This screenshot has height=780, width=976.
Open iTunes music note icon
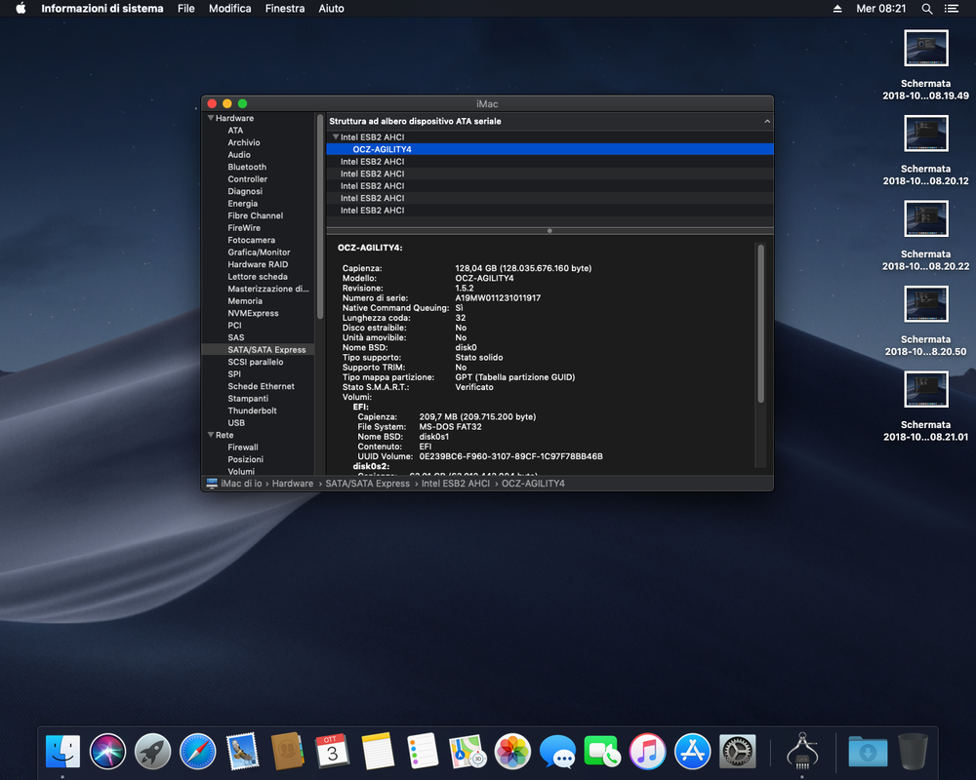click(647, 752)
